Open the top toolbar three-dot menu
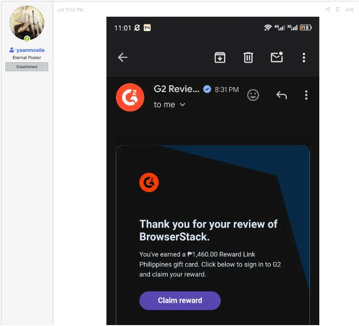Viewport: 359px width, 326px height. click(x=304, y=57)
